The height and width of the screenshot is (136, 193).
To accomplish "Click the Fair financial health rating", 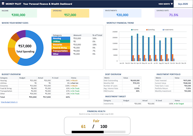I will (x=96, y=121).
